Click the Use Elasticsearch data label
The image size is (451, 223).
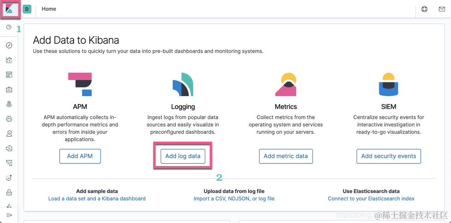371,191
